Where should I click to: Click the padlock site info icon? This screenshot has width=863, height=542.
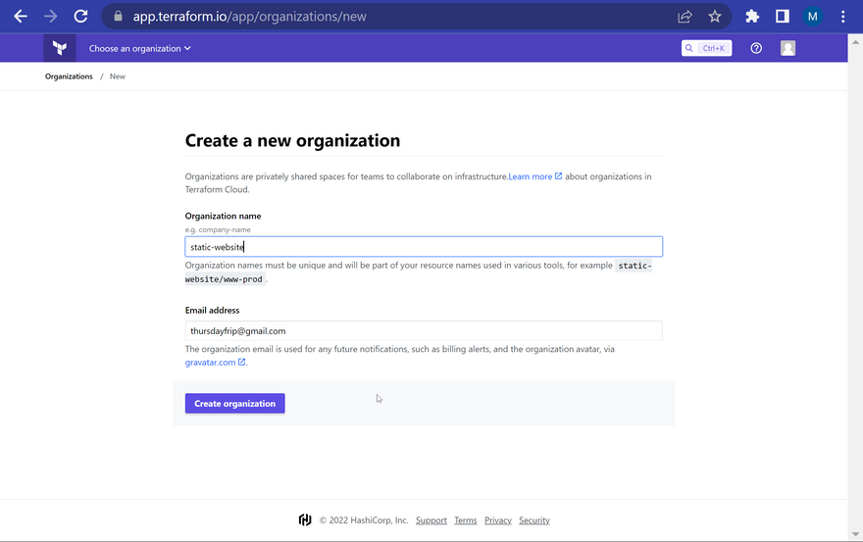(118, 17)
